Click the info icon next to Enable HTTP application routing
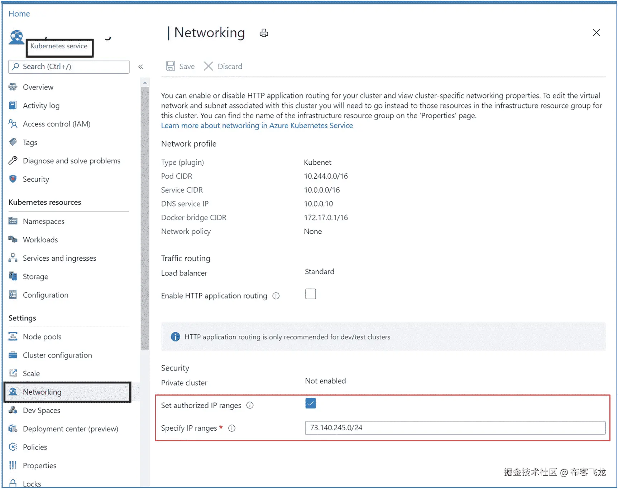This screenshot has width=618, height=489. coord(276,296)
